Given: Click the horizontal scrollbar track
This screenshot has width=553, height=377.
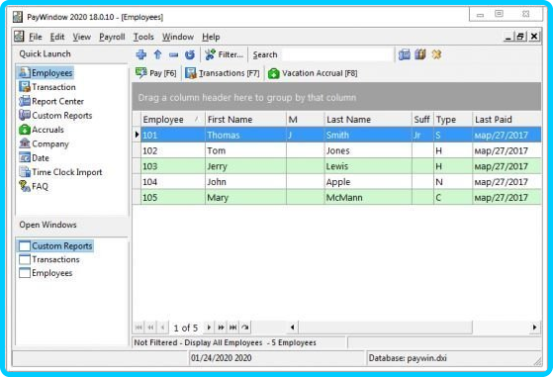Looking at the screenshot, I should (x=501, y=328).
